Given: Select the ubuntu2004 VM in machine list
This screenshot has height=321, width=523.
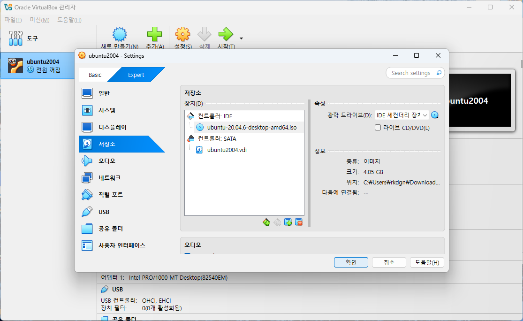Looking at the screenshot, I should click(x=38, y=65).
